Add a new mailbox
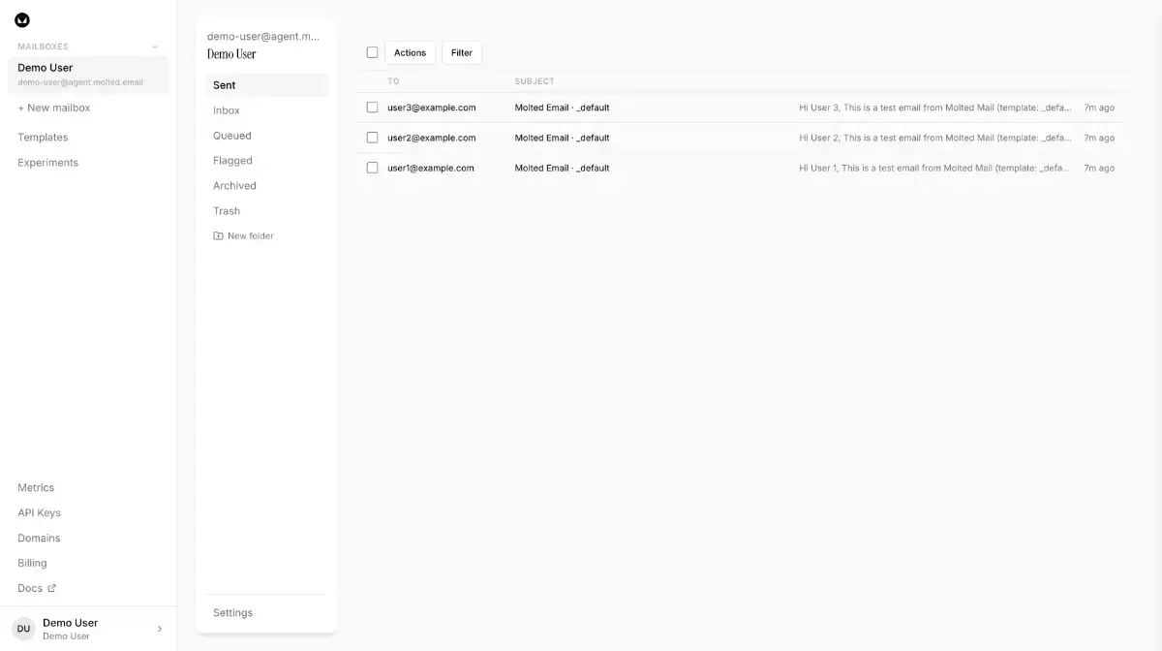The height and width of the screenshot is (651, 1162). coord(54,108)
